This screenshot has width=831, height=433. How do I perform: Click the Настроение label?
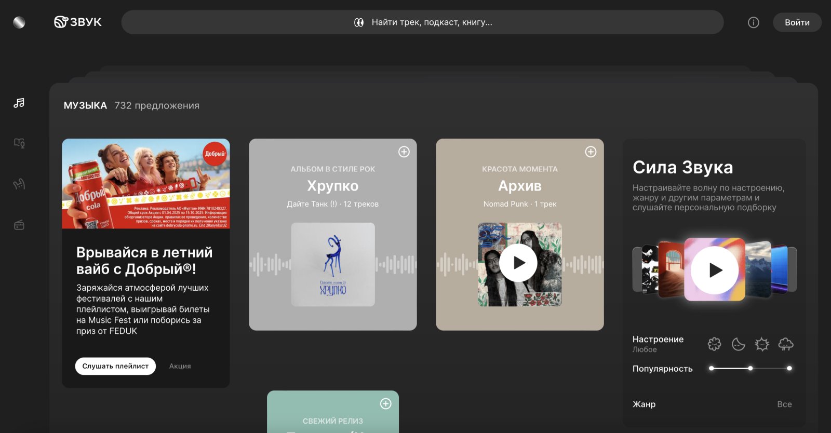[658, 339]
